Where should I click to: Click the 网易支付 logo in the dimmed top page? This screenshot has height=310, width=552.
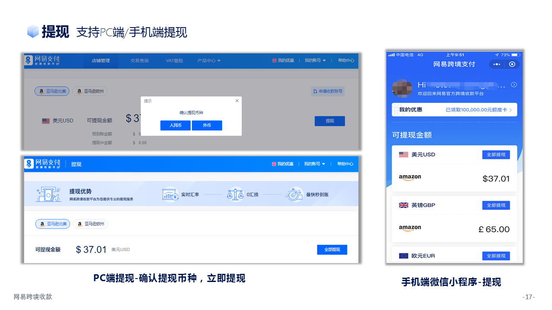pos(42,60)
